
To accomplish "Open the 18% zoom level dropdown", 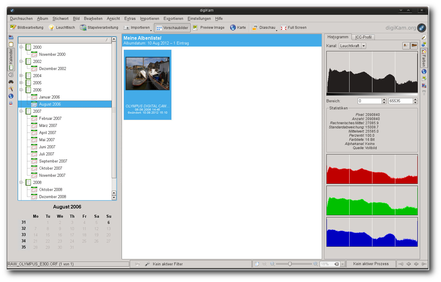I will (x=342, y=264).
